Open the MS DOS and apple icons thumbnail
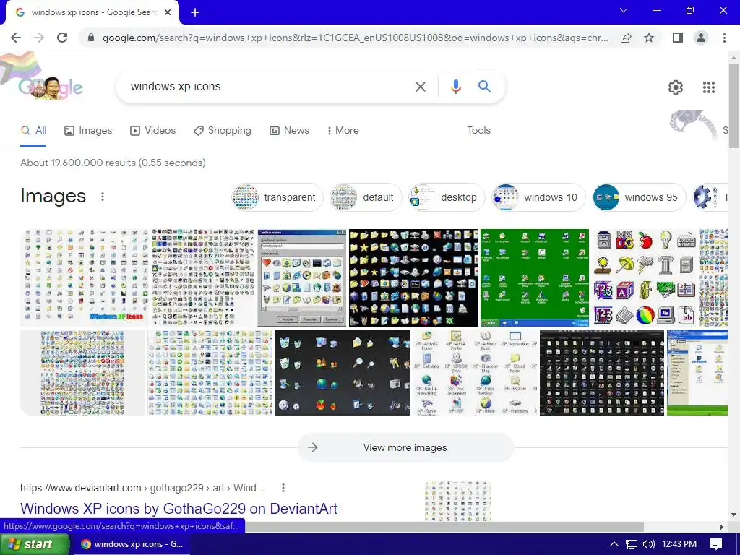Image resolution: width=740 pixels, height=555 pixels. [645, 277]
